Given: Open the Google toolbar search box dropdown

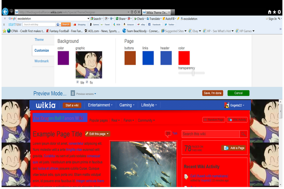Looking at the screenshot, I should pyautogui.click(x=88, y=19).
